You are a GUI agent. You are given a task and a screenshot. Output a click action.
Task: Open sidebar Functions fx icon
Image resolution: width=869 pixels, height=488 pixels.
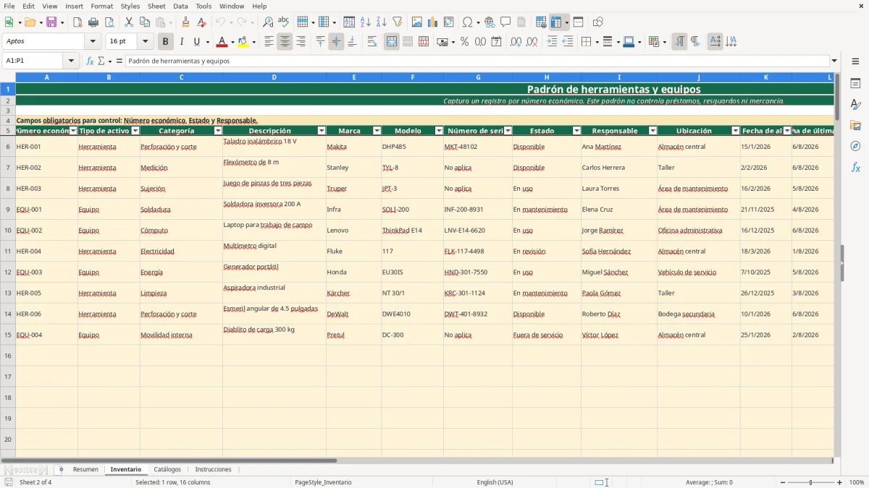[x=855, y=168]
